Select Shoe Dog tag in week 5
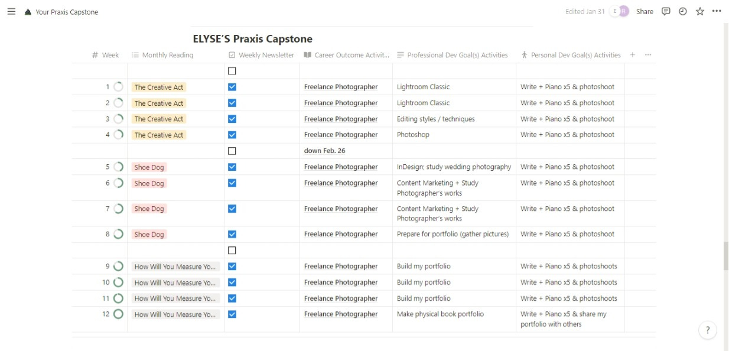Image resolution: width=729 pixels, height=351 pixels. [x=149, y=167]
